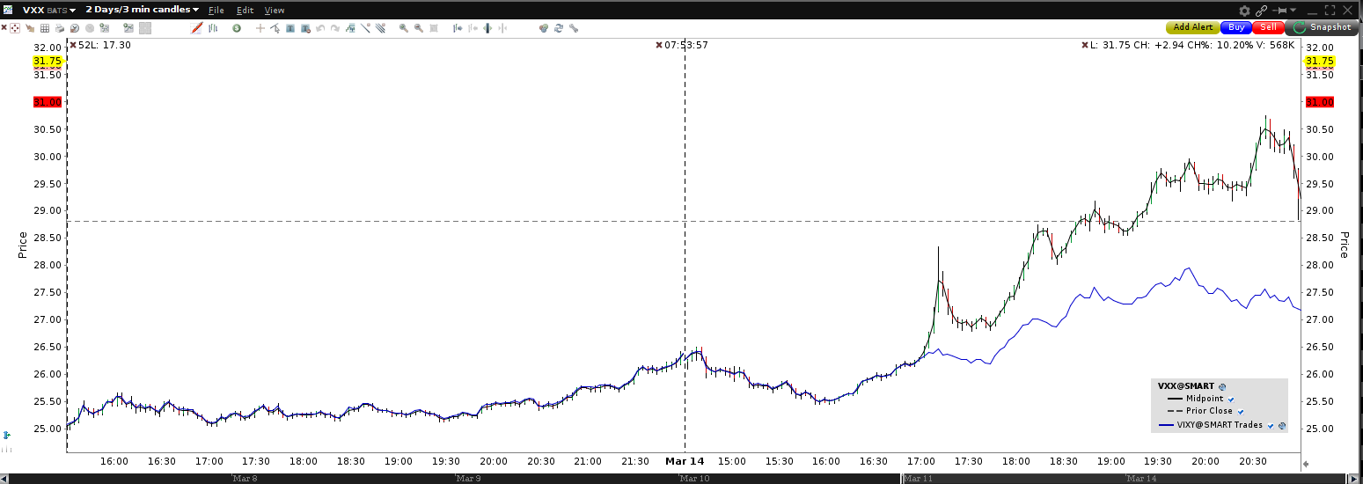1363x484 pixels.
Task: Click the print chart icon
Action: point(60,28)
